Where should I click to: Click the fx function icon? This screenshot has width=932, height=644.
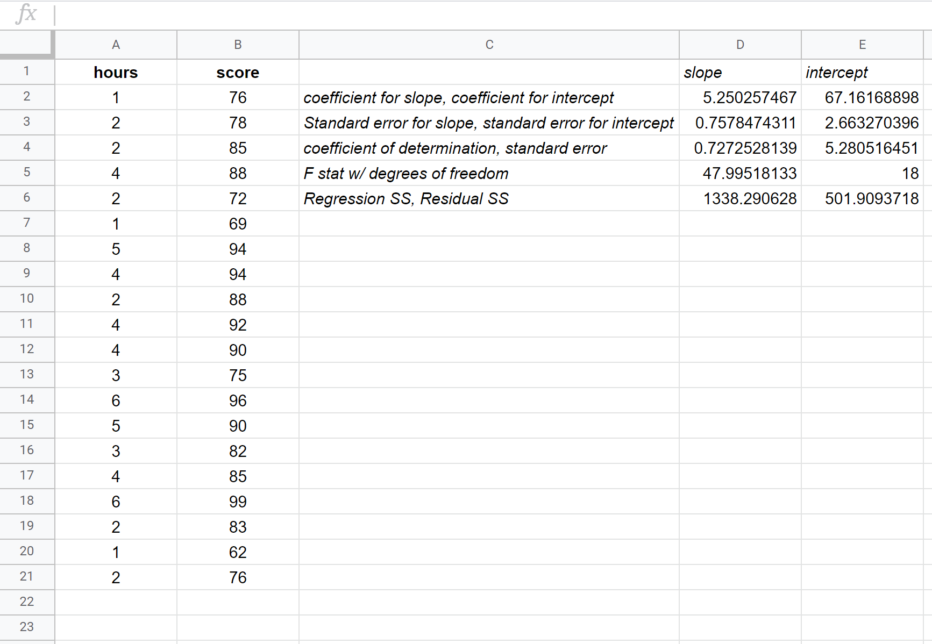26,13
